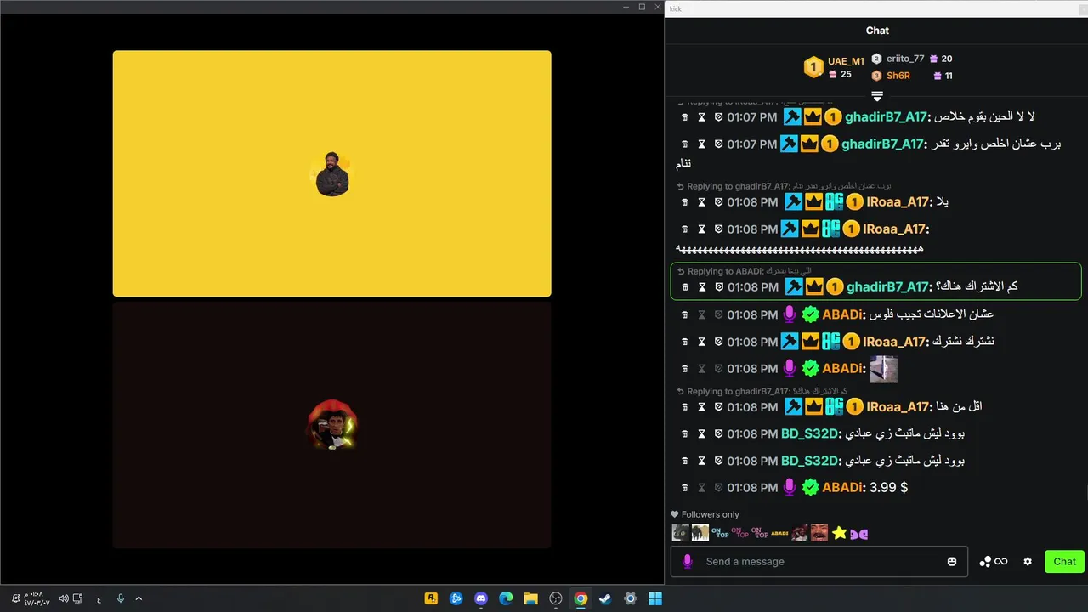Open Windows Settings gear in taskbar

click(x=630, y=598)
